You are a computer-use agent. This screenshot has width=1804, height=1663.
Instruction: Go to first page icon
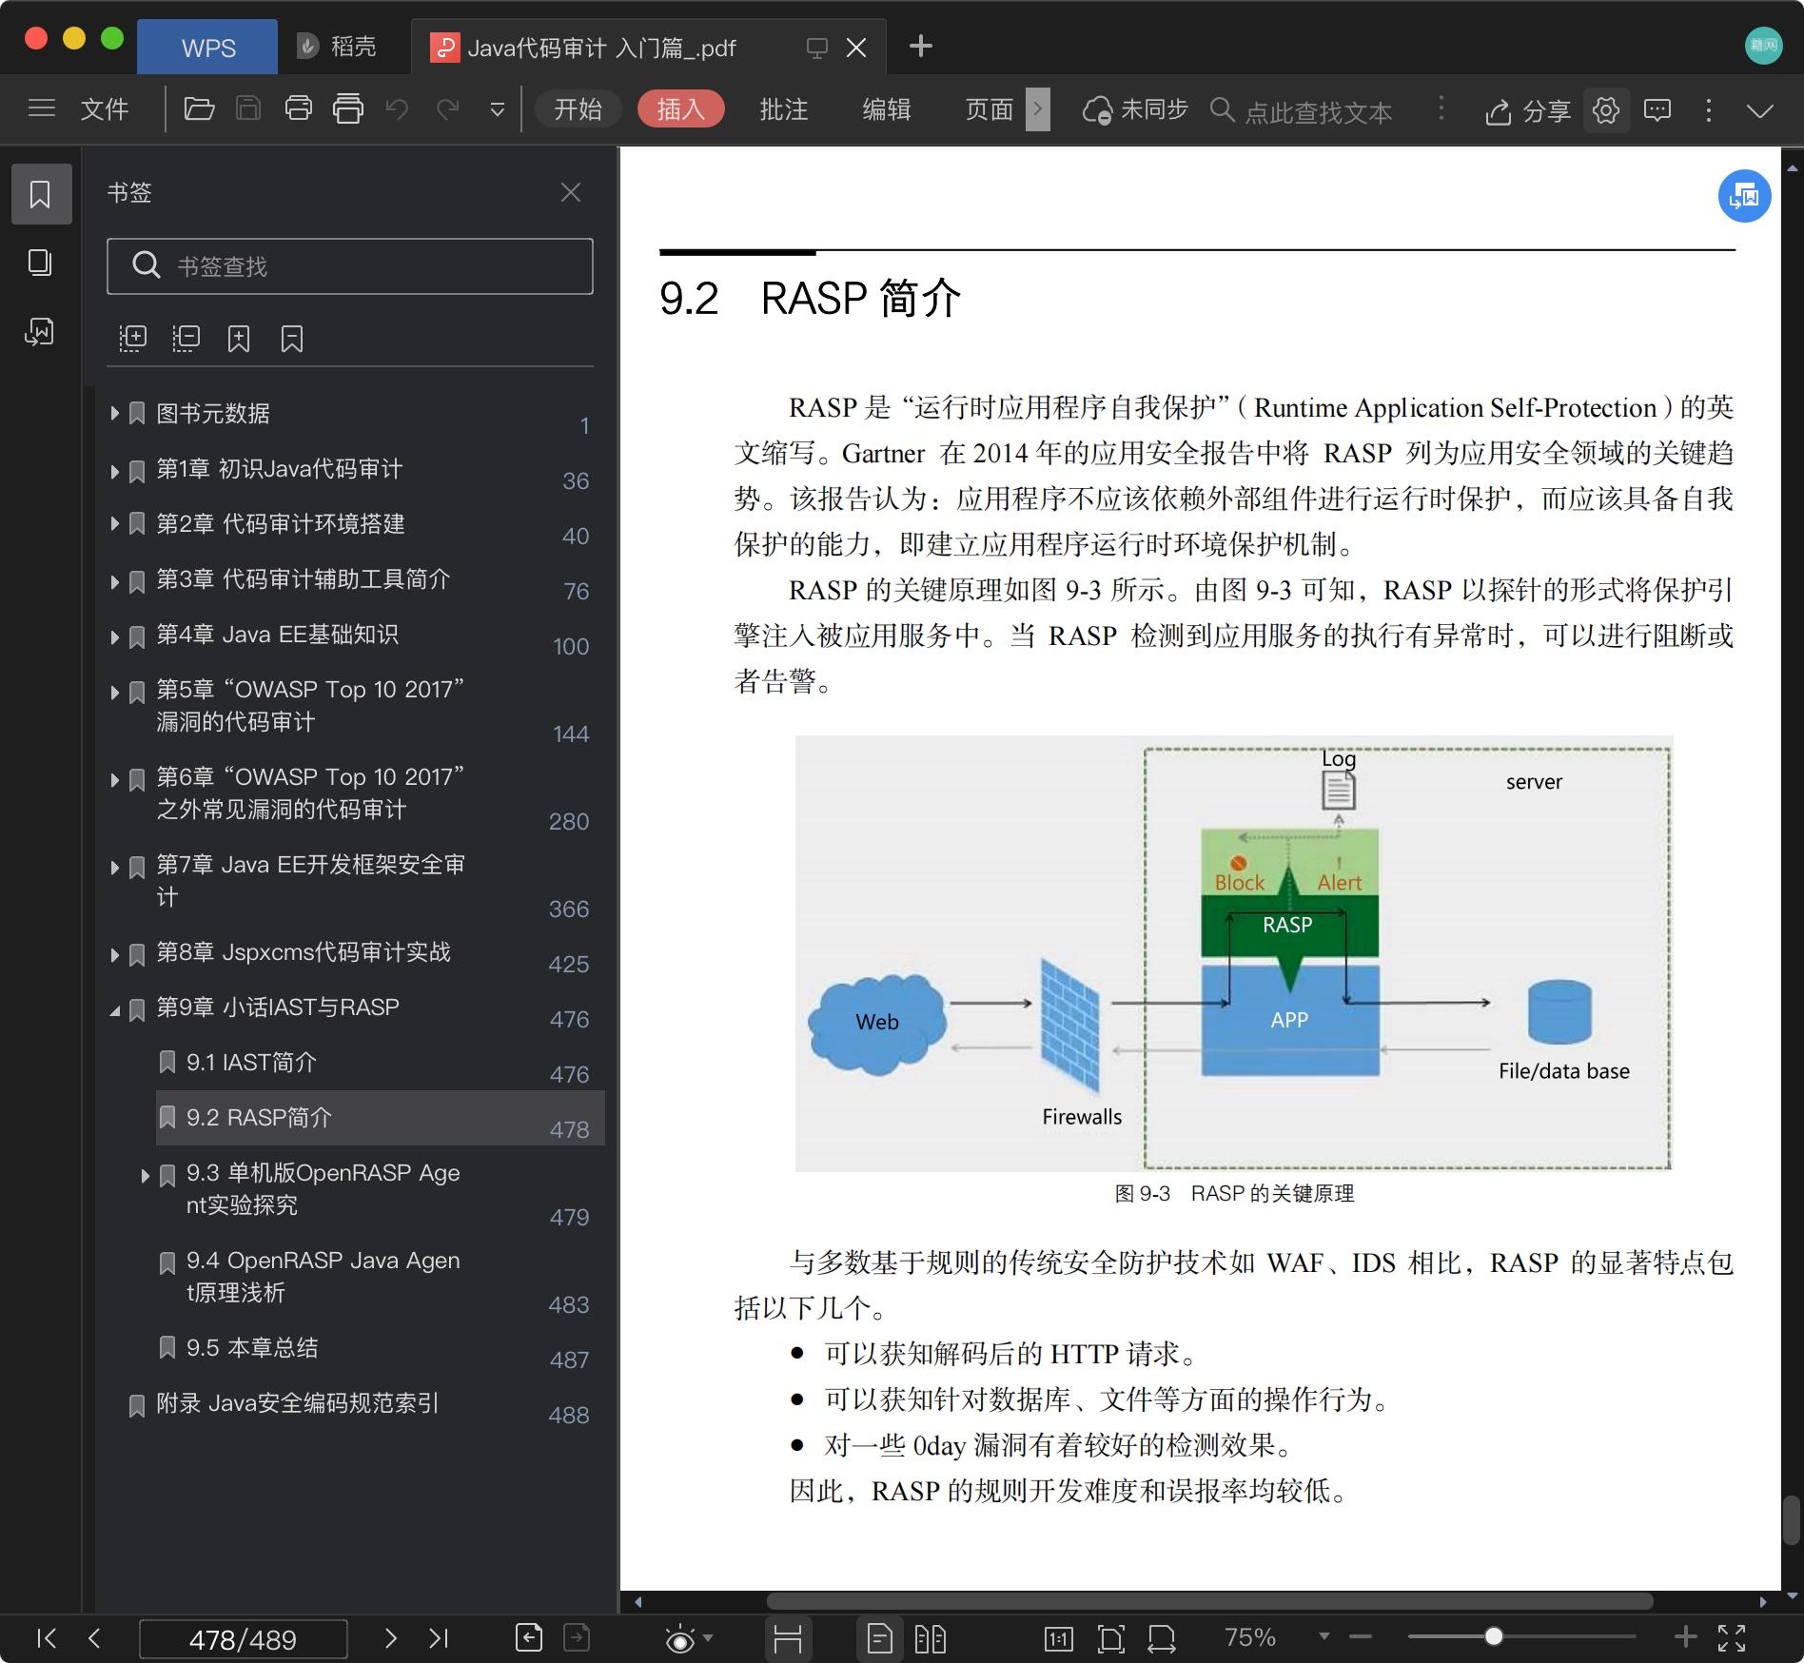[x=45, y=1637]
